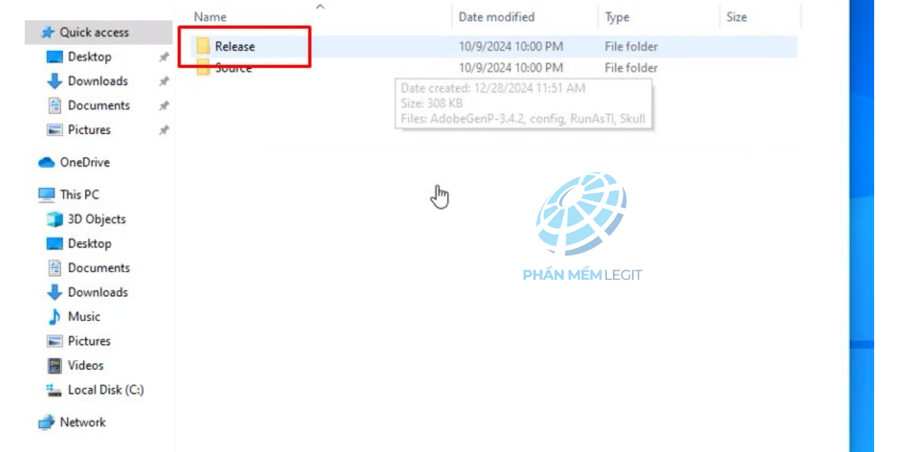Open OneDrive cloud icon in sidebar

[x=46, y=163]
